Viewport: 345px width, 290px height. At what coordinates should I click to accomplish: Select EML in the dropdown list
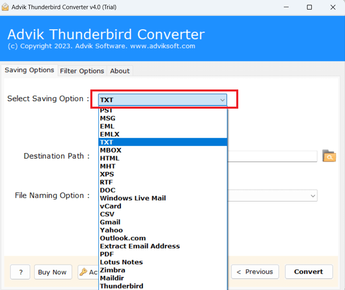coord(163,126)
